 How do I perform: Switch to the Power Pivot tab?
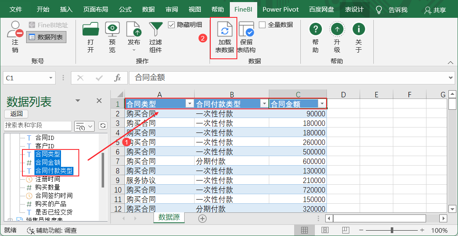tap(280, 10)
